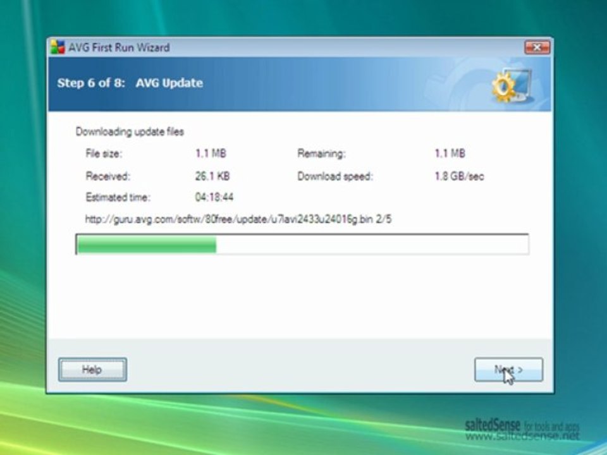Click the Estimated time value '04:18:44'
This screenshot has width=607, height=455.
(214, 197)
